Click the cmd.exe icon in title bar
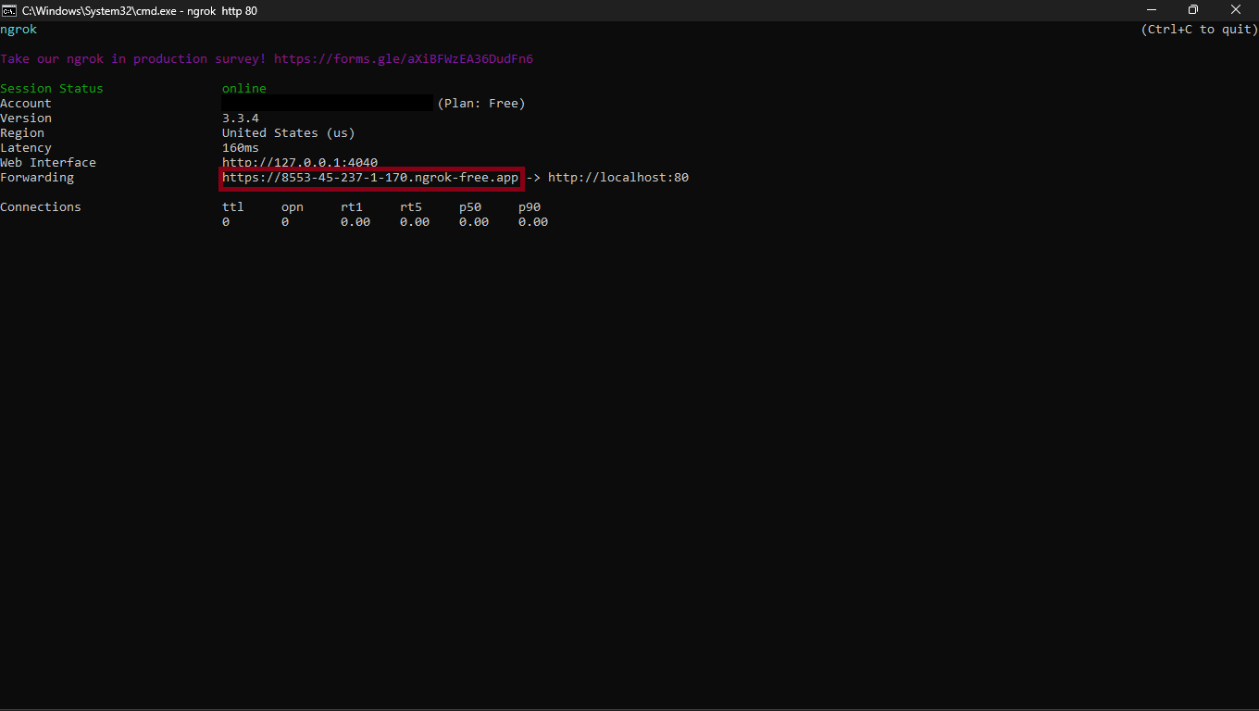Screen dimensions: 1259x711 point(8,10)
